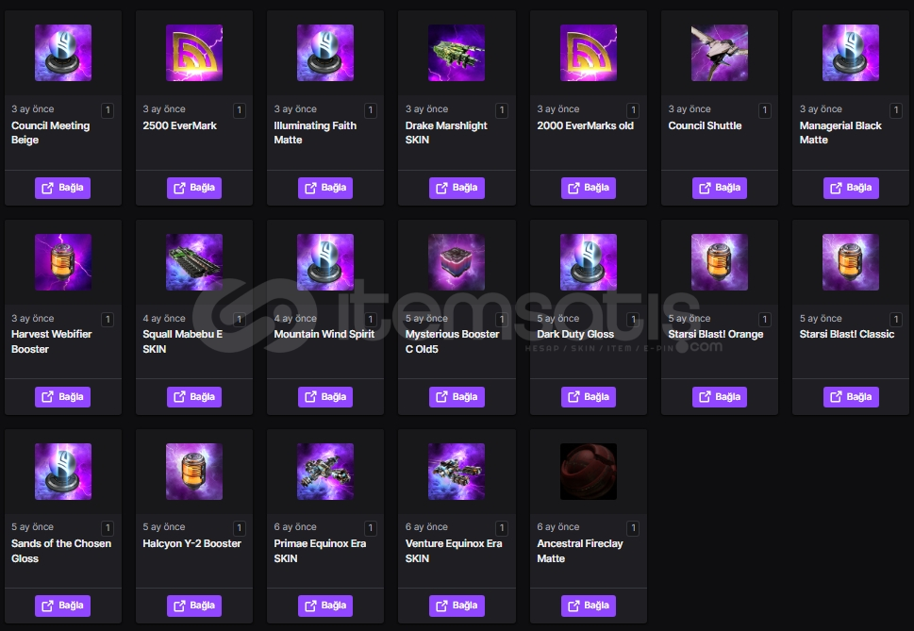Click Bağla for Starsi Blast! Orange
This screenshot has width=914, height=631.
(720, 397)
